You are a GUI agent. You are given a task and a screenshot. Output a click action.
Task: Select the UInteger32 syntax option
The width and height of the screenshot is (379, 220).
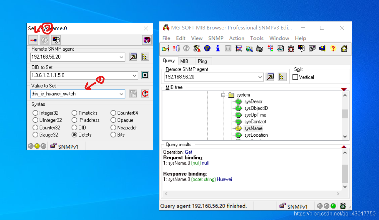(x=35, y=120)
